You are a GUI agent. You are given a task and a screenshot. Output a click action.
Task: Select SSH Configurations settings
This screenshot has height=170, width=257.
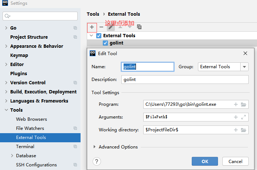(x=36, y=165)
